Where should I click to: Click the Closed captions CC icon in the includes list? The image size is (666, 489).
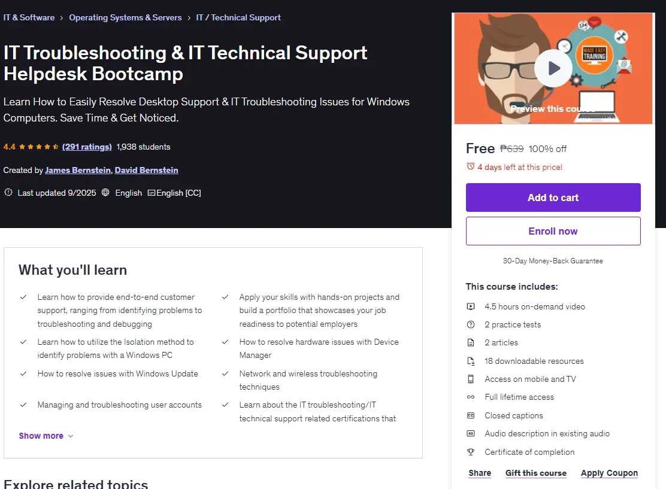click(471, 415)
